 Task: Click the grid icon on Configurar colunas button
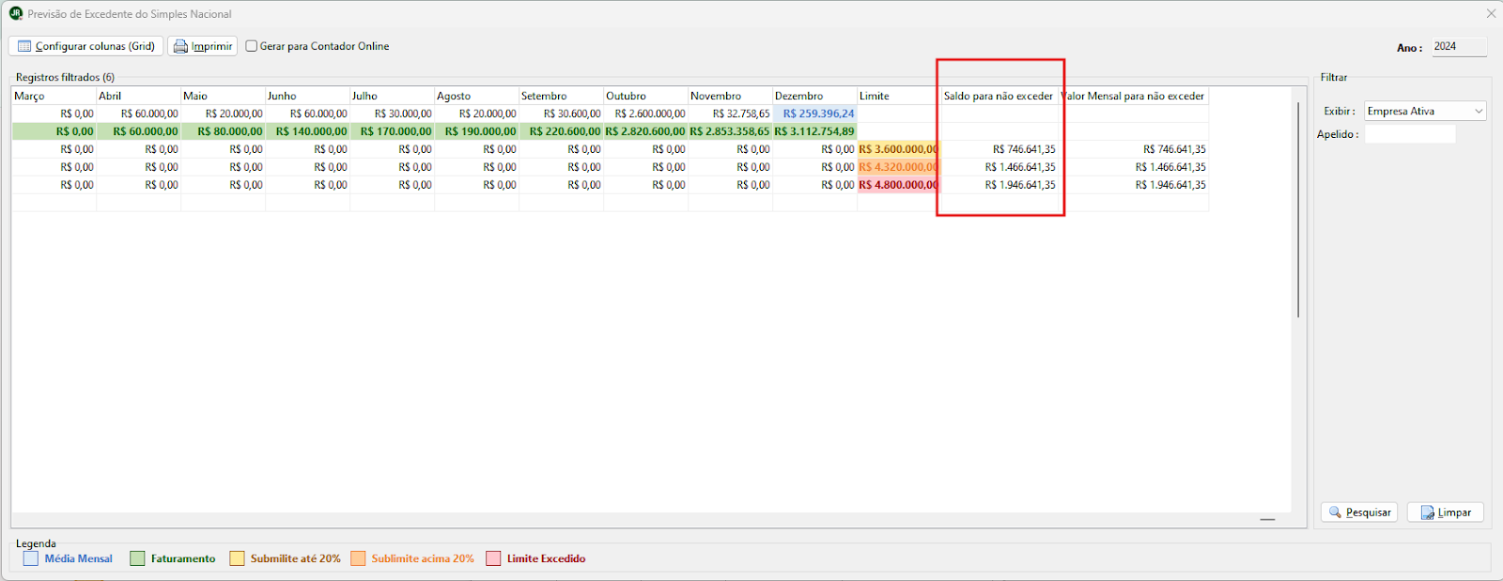tap(24, 46)
